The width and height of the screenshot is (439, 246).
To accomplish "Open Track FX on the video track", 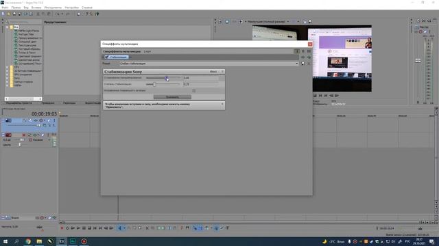I will click(36, 120).
